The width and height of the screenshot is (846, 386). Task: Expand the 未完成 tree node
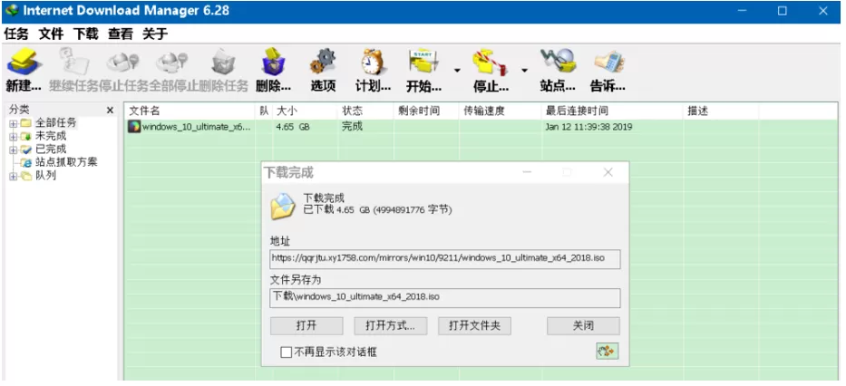click(x=13, y=137)
